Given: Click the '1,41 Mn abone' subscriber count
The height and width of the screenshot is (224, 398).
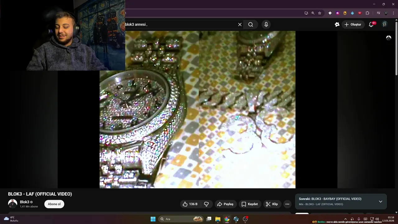Looking at the screenshot, I should click(29, 207).
